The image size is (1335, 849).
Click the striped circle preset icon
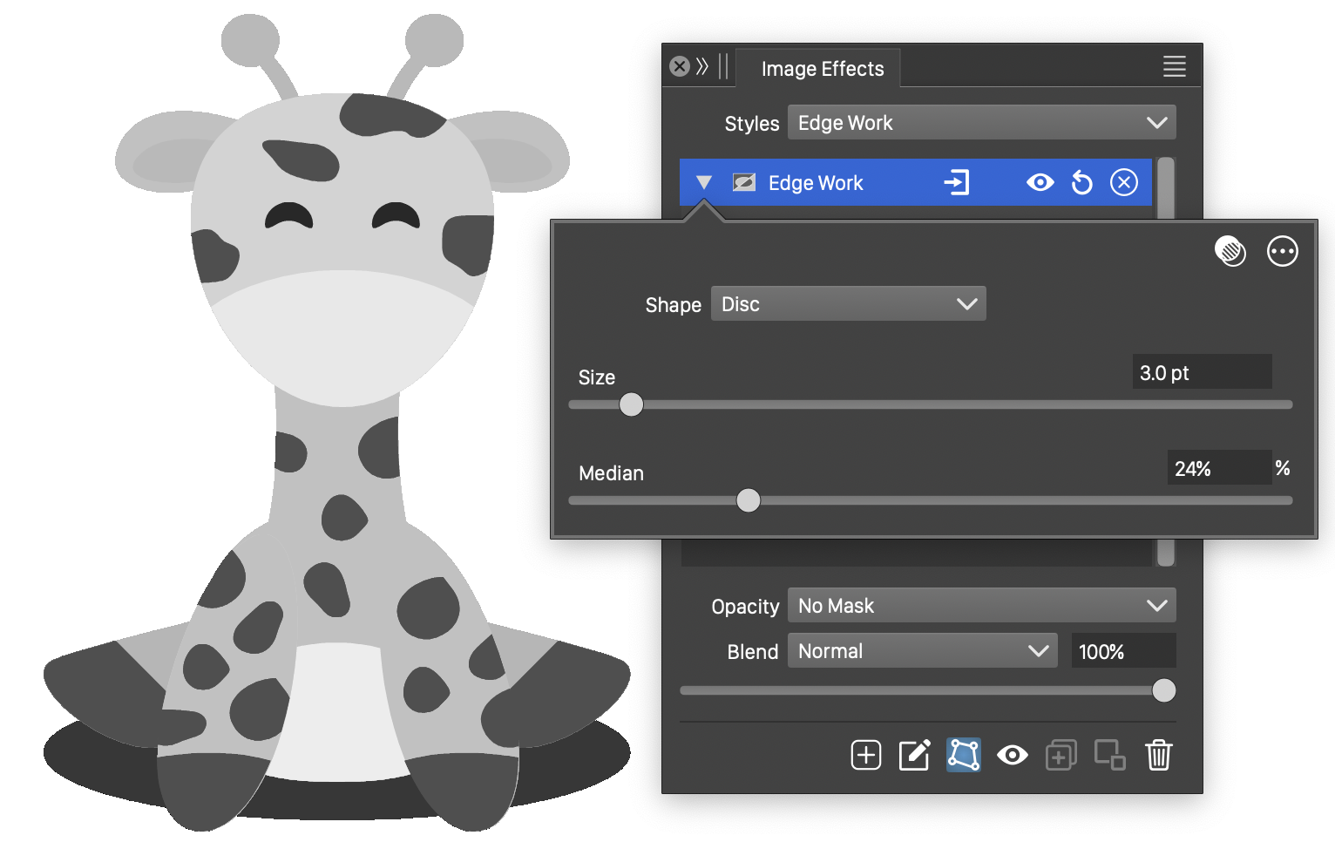point(1230,252)
